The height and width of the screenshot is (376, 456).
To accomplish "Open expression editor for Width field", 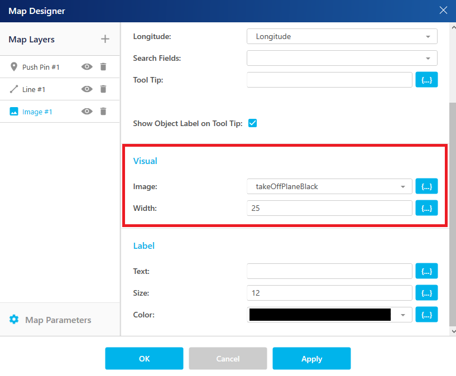I will (x=426, y=208).
